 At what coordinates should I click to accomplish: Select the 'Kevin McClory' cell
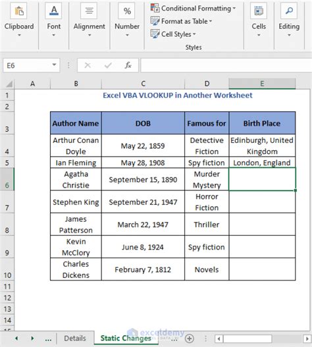coord(76,247)
